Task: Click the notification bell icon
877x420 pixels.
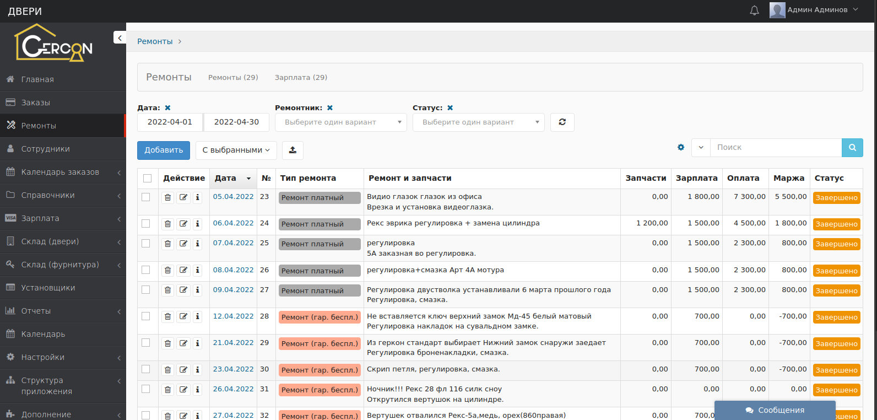Action: tap(754, 10)
